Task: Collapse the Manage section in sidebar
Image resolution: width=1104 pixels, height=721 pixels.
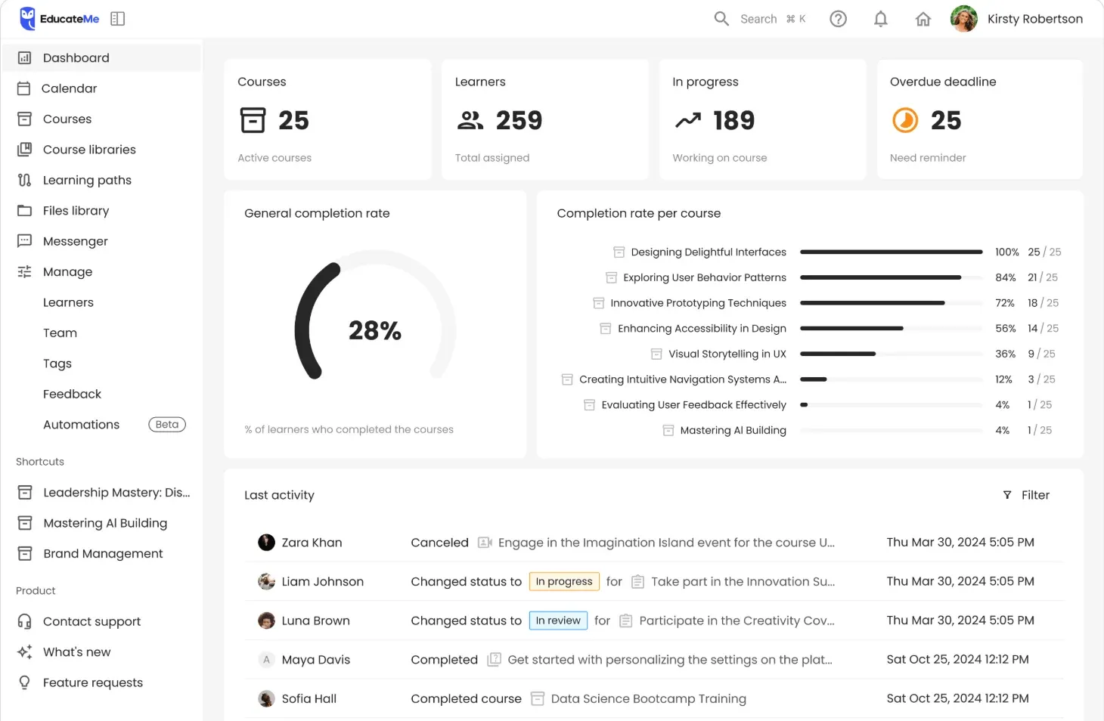Action: (x=67, y=272)
